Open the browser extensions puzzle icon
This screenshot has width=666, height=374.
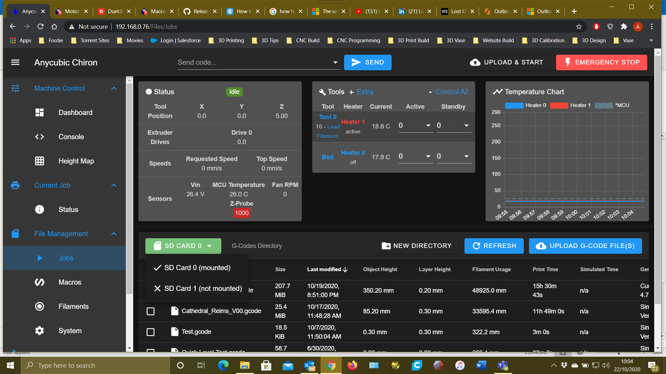click(x=624, y=27)
